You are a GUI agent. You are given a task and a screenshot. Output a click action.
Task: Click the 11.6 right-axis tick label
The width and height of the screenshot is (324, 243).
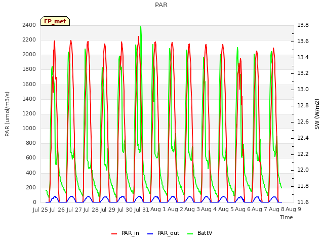coord(303,202)
